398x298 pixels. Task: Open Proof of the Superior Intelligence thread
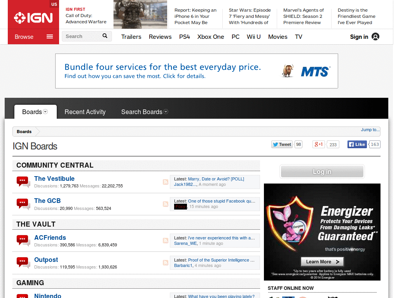221,260
